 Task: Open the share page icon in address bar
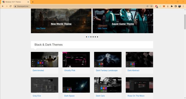[148, 6]
